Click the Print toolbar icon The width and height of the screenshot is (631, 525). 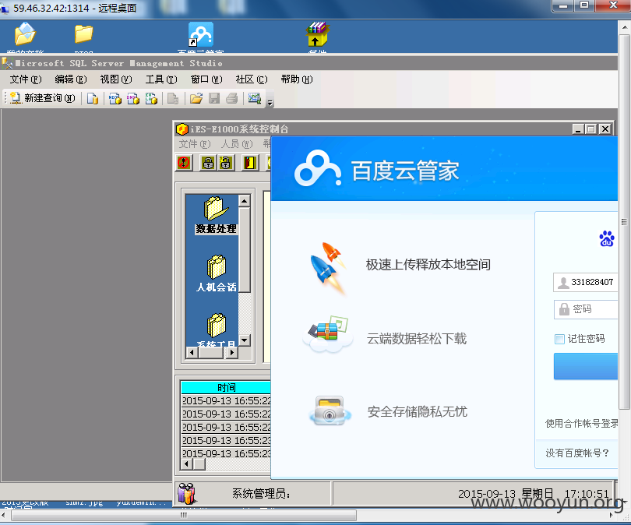[232, 98]
